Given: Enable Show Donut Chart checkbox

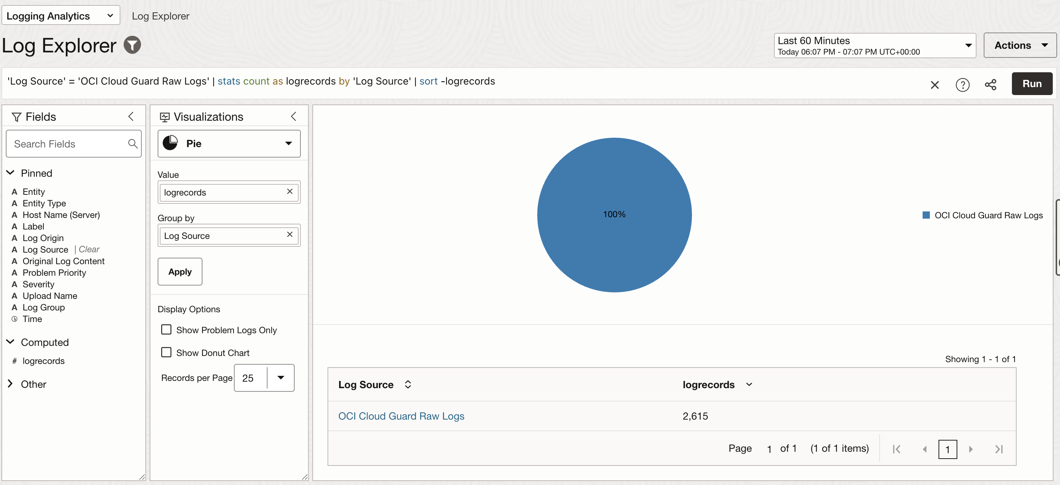Looking at the screenshot, I should (x=166, y=352).
